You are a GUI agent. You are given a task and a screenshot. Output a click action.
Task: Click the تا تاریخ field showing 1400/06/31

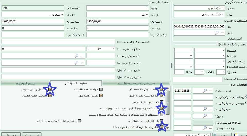pyautogui.click(x=33, y=21)
